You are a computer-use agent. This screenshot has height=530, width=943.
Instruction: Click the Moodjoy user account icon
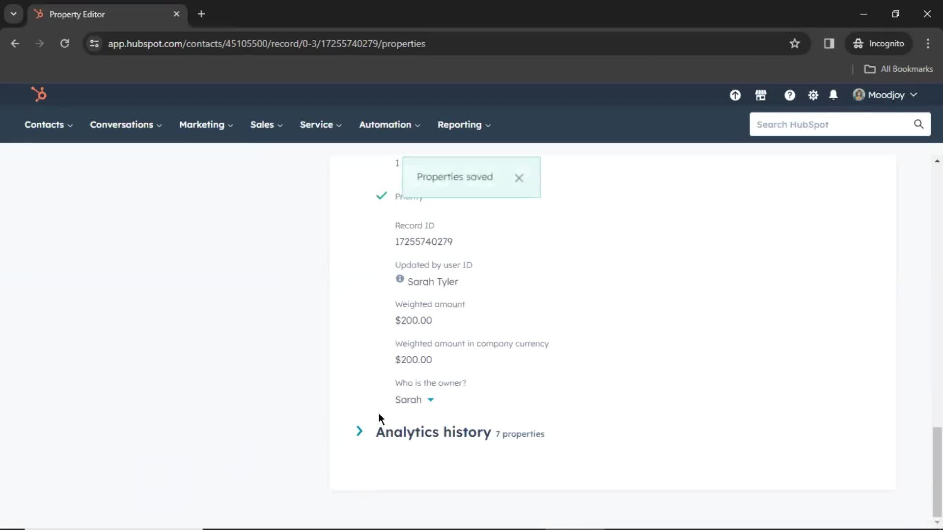coord(859,95)
